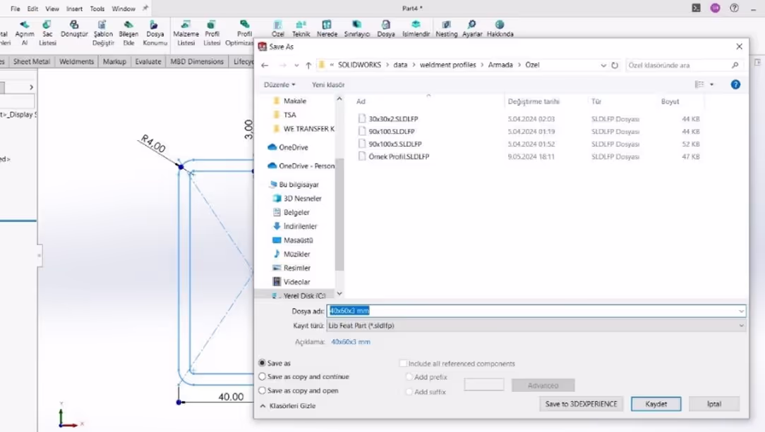Refresh the Özel folder listing
765x432 pixels.
(615, 66)
